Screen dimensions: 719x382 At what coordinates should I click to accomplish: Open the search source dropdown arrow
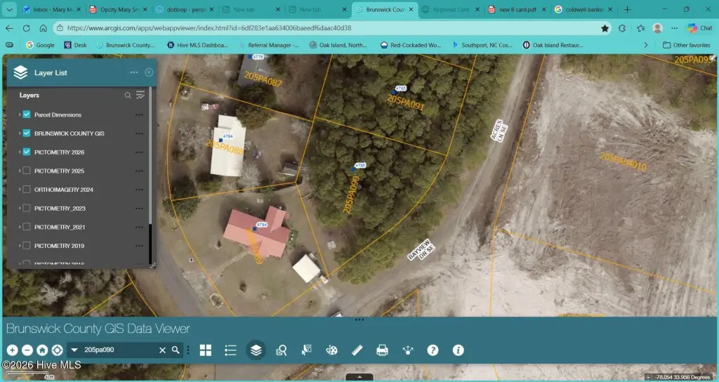[74, 350]
